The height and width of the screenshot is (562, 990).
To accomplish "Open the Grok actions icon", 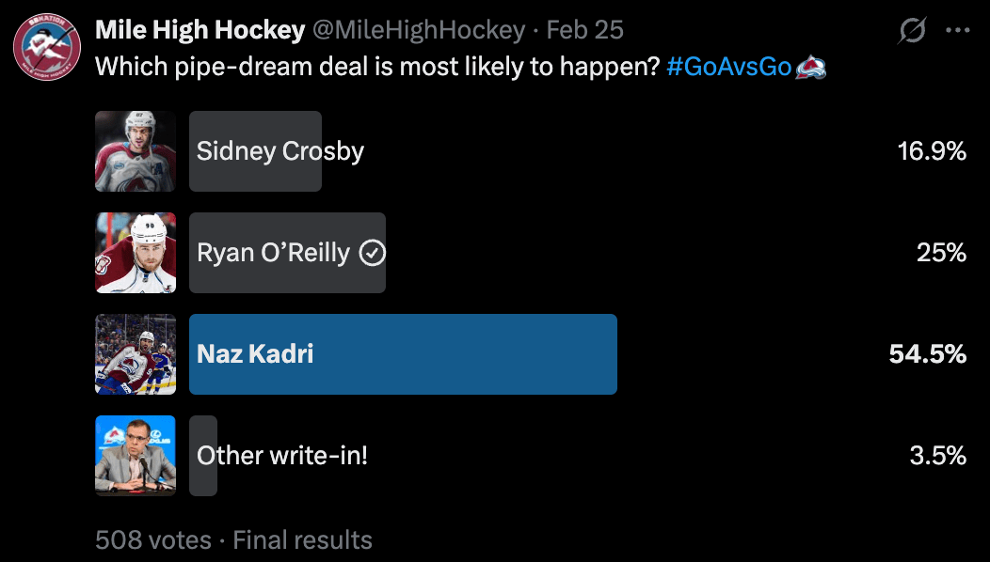I will [x=911, y=31].
